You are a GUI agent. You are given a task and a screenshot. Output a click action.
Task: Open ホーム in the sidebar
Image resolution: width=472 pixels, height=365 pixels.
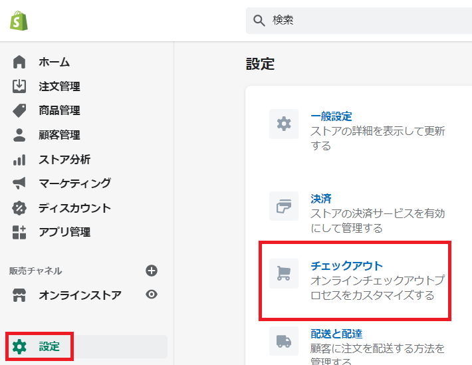click(55, 62)
